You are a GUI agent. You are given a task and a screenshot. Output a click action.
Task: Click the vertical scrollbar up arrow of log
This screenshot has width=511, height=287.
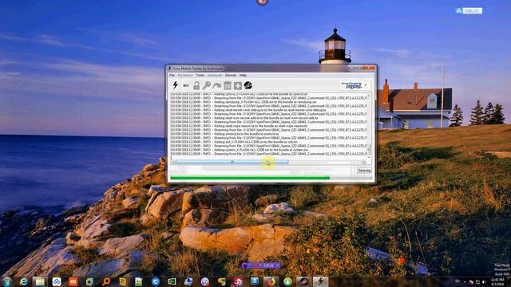pyautogui.click(x=369, y=96)
